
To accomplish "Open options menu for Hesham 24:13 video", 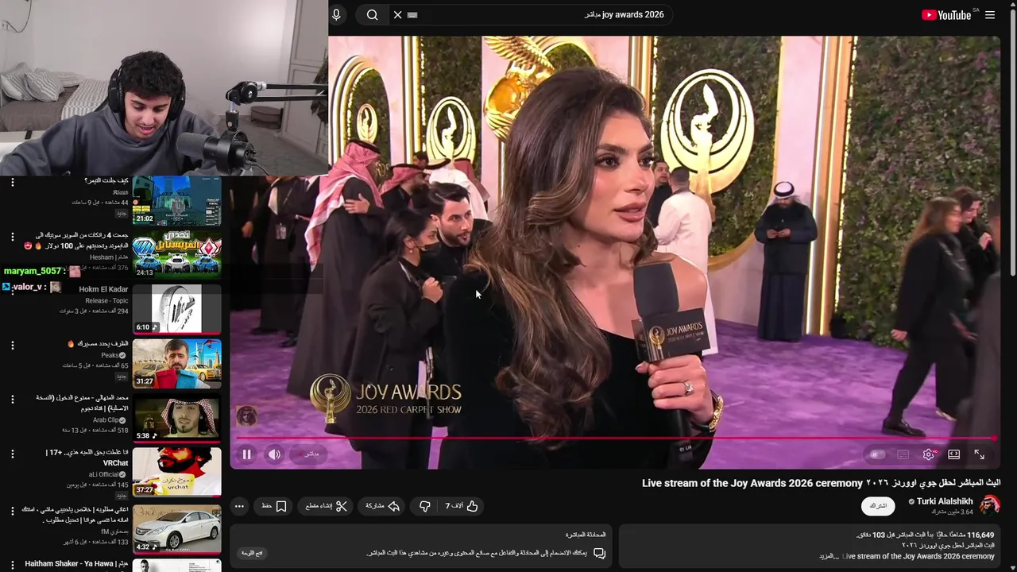I will pos(12,237).
